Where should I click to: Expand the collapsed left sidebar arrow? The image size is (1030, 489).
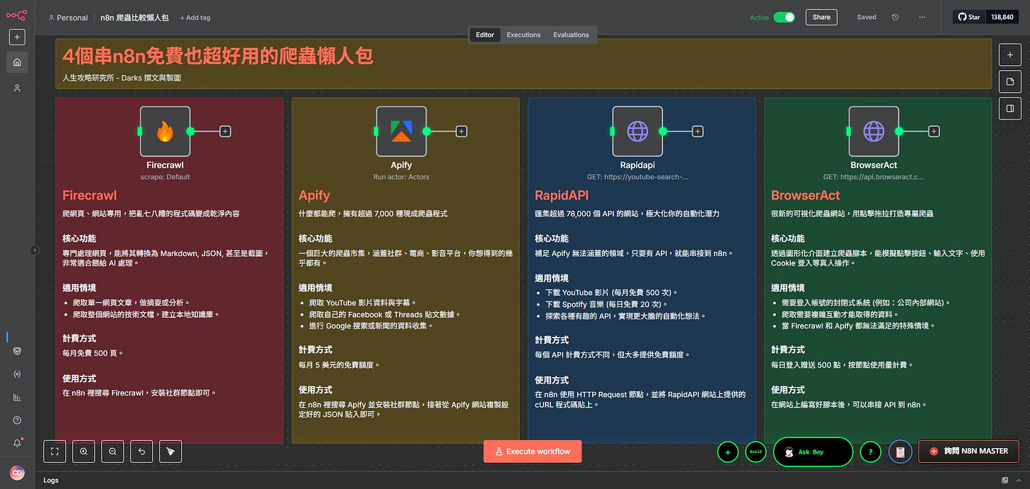[34, 249]
